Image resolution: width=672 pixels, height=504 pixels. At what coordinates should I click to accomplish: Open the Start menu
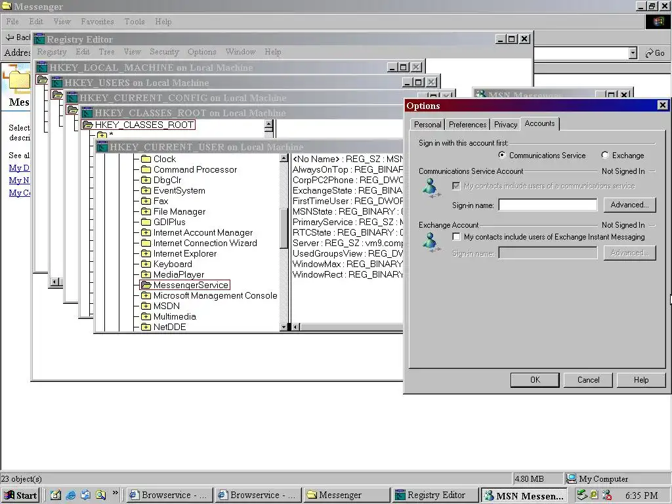[20, 495]
